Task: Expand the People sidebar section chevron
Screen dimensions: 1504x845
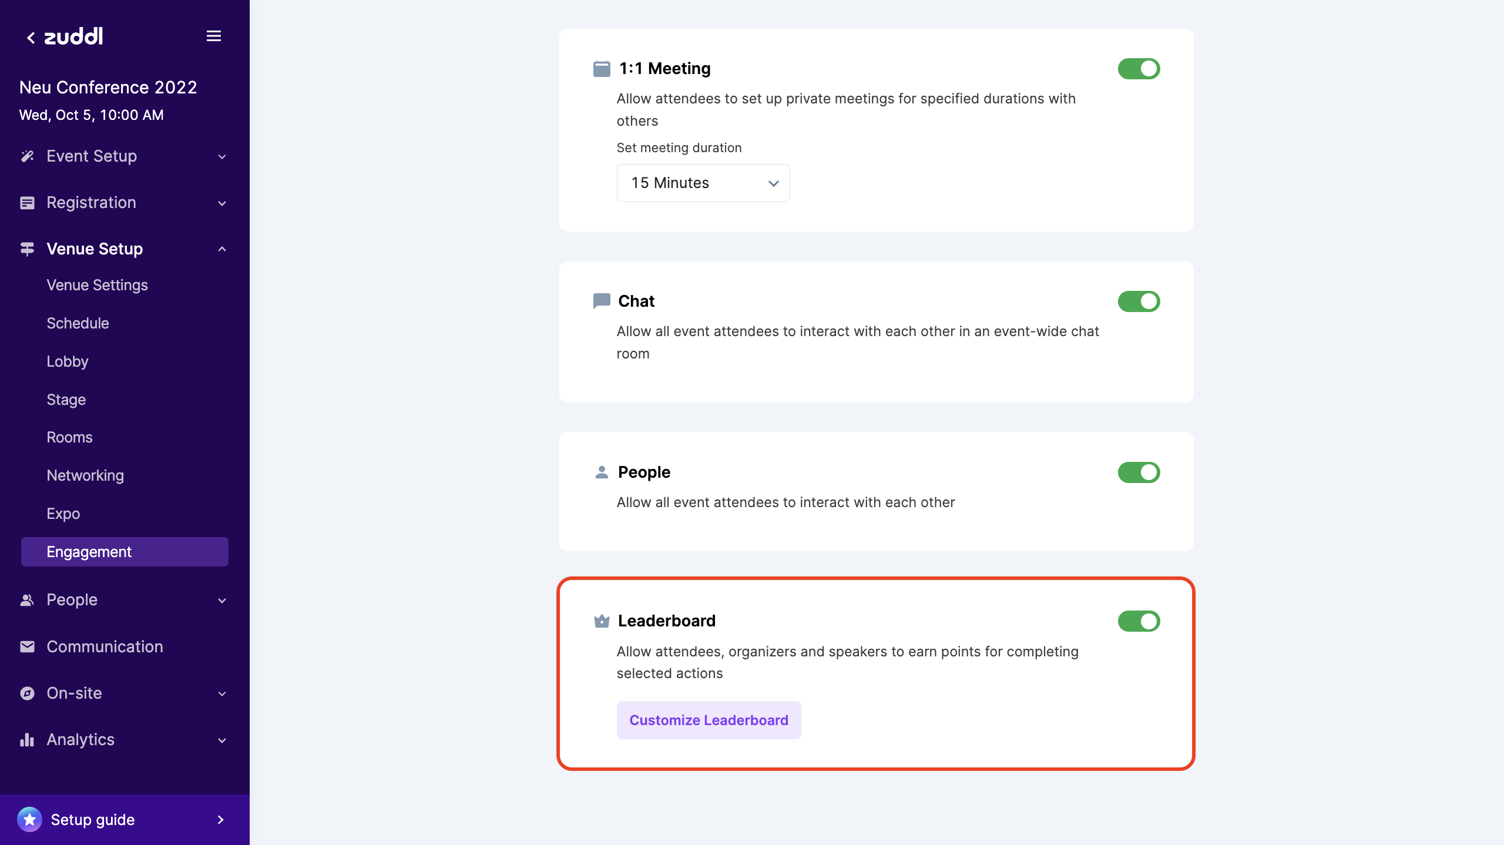Action: click(222, 600)
